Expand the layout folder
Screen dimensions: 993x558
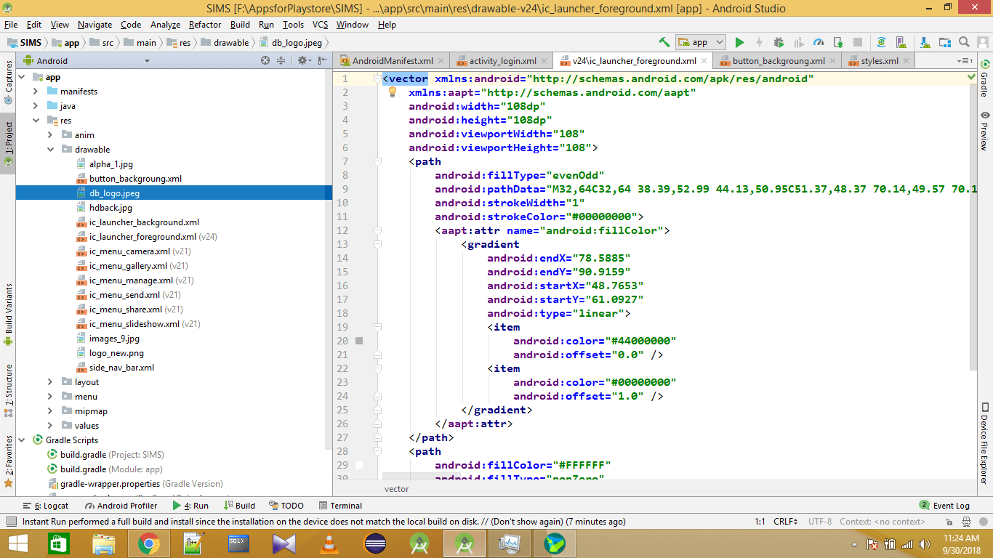point(49,381)
